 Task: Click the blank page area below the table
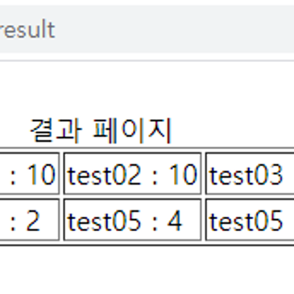click(x=147, y=270)
